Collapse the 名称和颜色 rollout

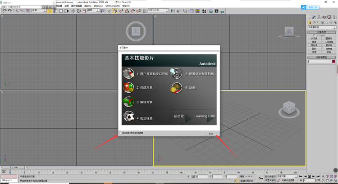322,57
